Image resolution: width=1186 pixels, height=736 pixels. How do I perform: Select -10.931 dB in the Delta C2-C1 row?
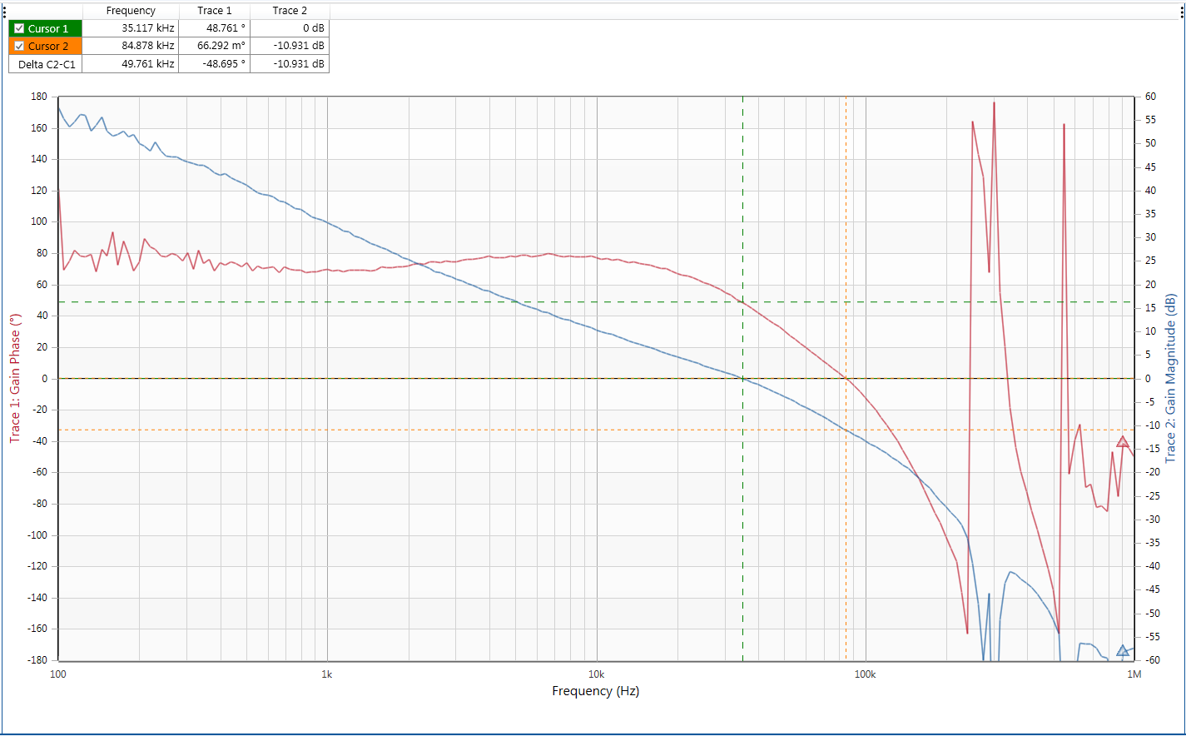coord(290,64)
